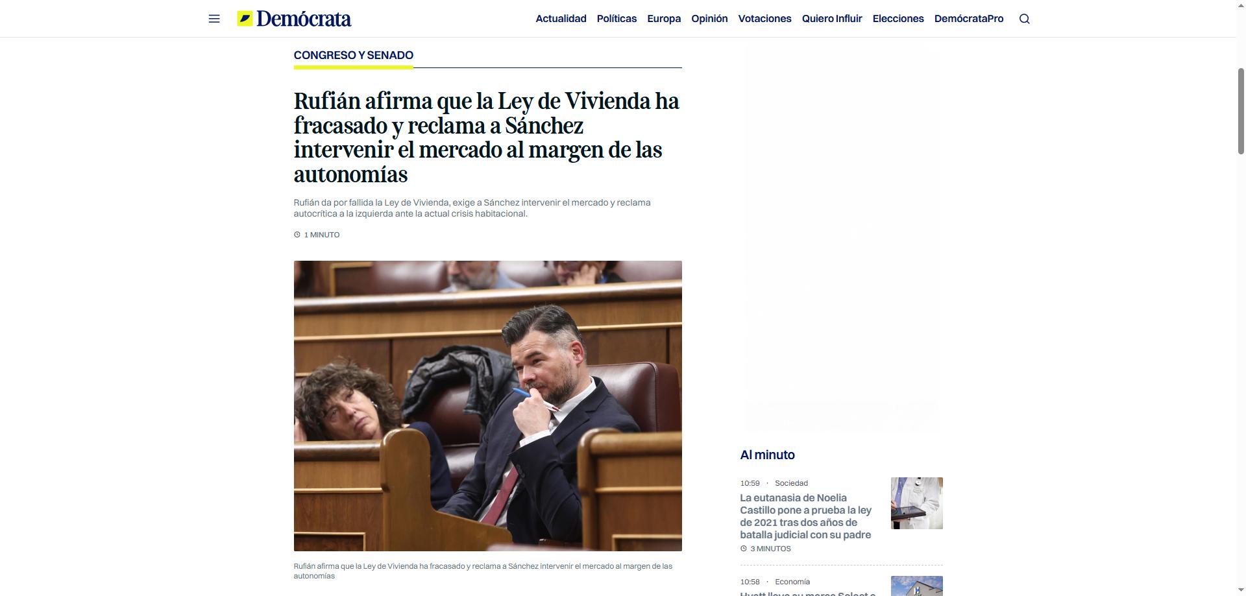Viewport: 1246px width, 596px height.
Task: Open the Europa nav link
Action: pyautogui.click(x=664, y=19)
